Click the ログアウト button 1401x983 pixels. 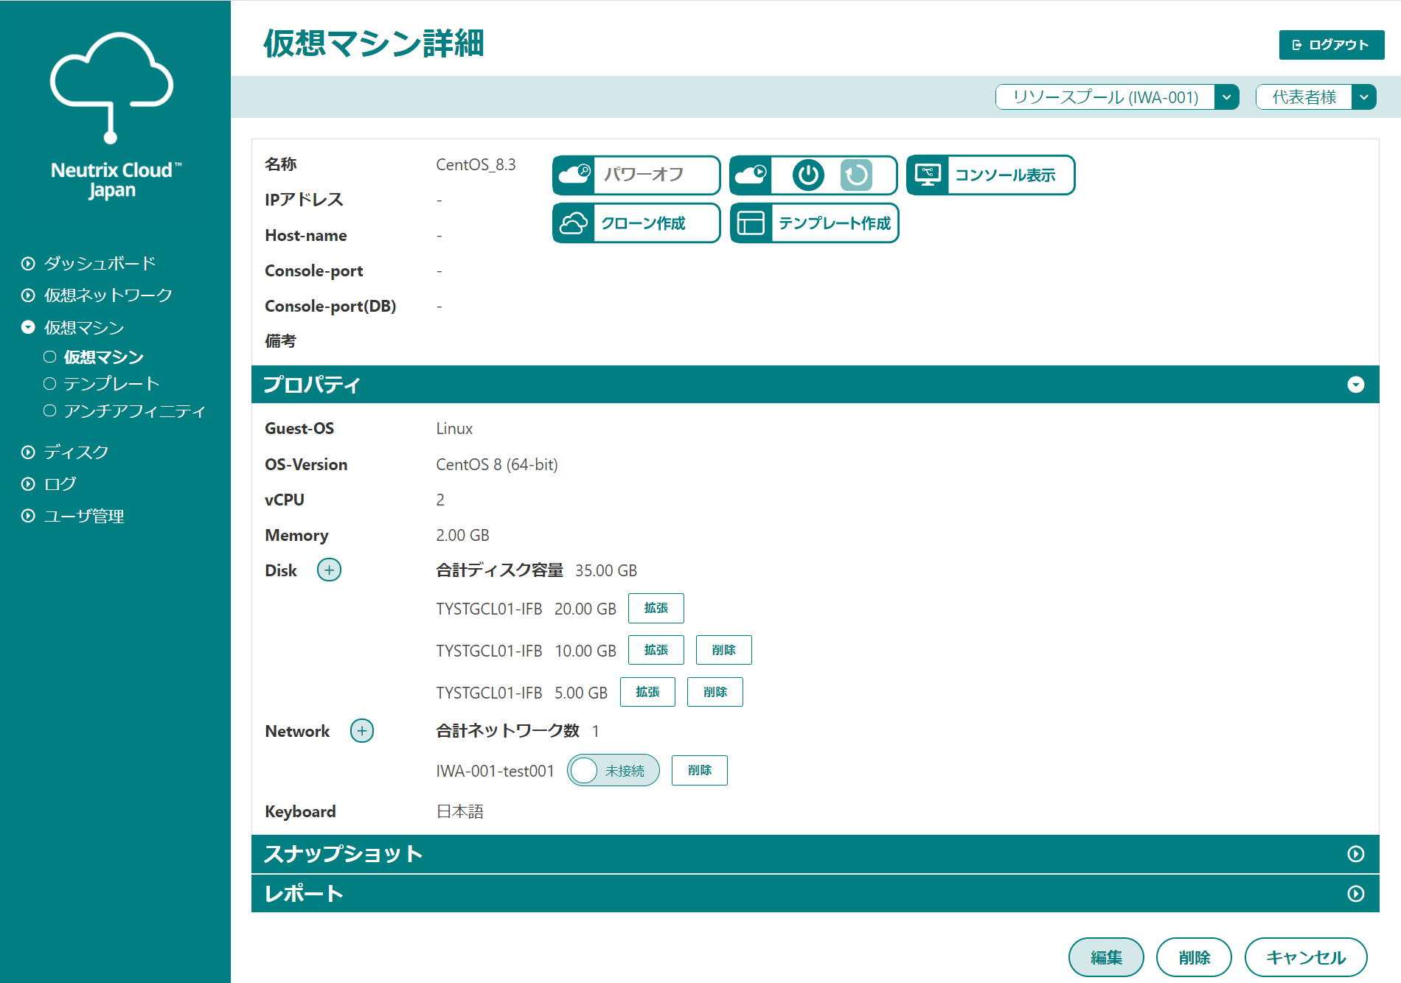pyautogui.click(x=1331, y=45)
